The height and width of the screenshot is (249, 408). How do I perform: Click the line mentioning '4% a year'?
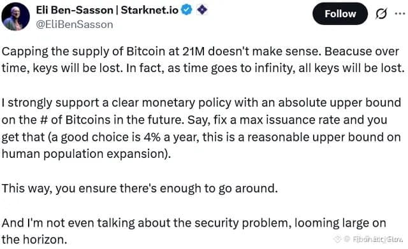(201, 137)
